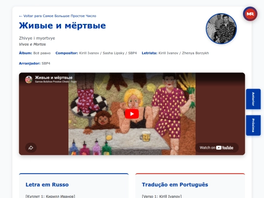The image size is (264, 198).
Task: Click the Anterior side button
Action: (253, 99)
